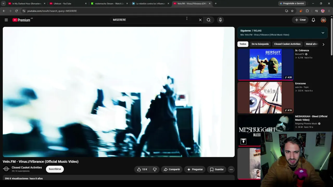Click the Vein.FM - Virus://Vibrance video title
The height and width of the screenshot is (187, 333).
(x=41, y=162)
